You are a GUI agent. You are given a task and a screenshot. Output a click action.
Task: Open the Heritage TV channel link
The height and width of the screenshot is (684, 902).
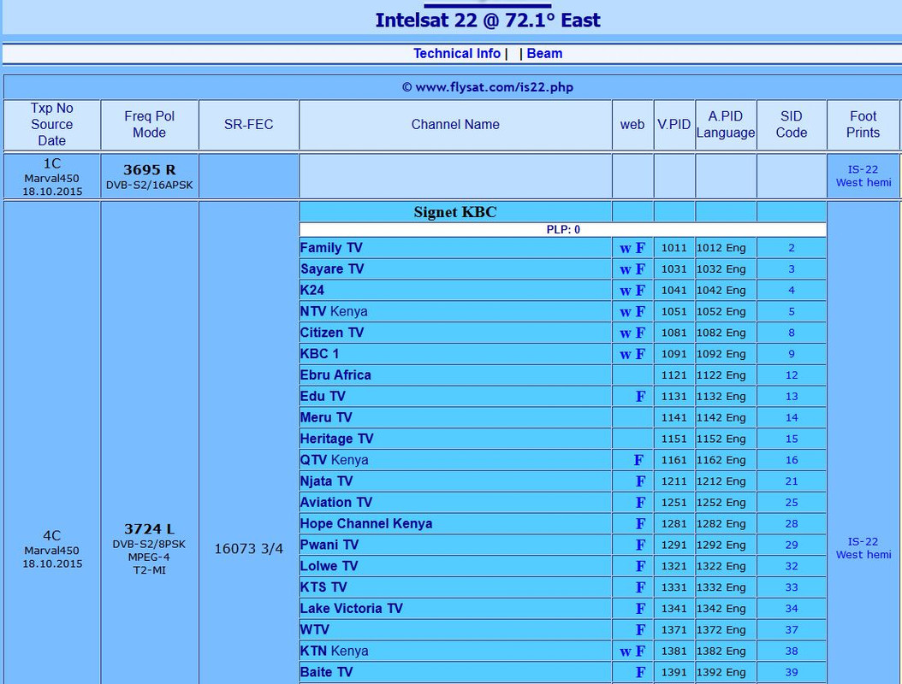click(x=336, y=439)
